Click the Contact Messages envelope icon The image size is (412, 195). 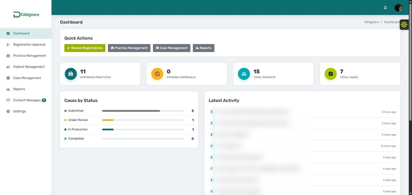click(x=8, y=100)
